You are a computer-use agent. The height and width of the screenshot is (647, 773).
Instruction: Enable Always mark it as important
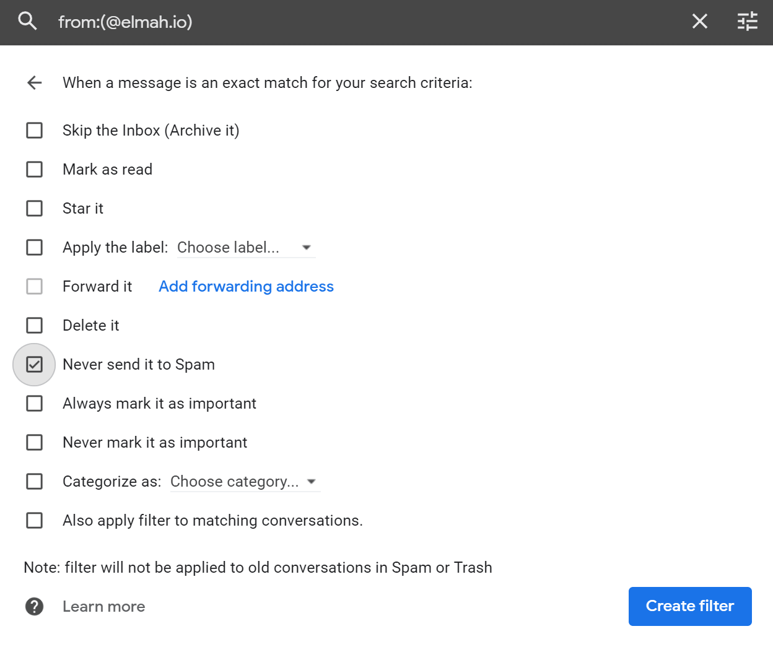click(35, 404)
